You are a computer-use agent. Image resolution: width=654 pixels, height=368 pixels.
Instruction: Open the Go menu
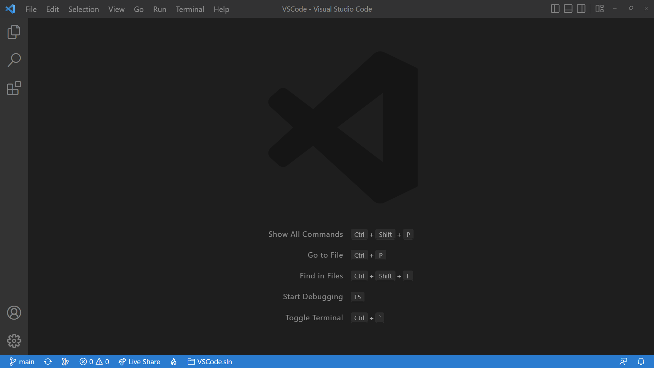pyautogui.click(x=139, y=9)
